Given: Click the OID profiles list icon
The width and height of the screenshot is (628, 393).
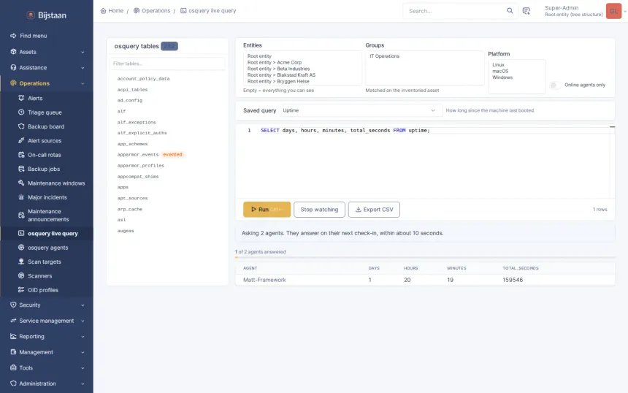Looking at the screenshot, I should [x=21, y=290].
